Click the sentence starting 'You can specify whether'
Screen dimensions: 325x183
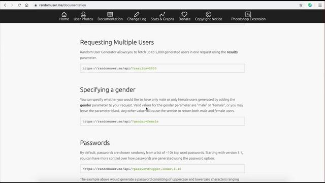coord(157,103)
